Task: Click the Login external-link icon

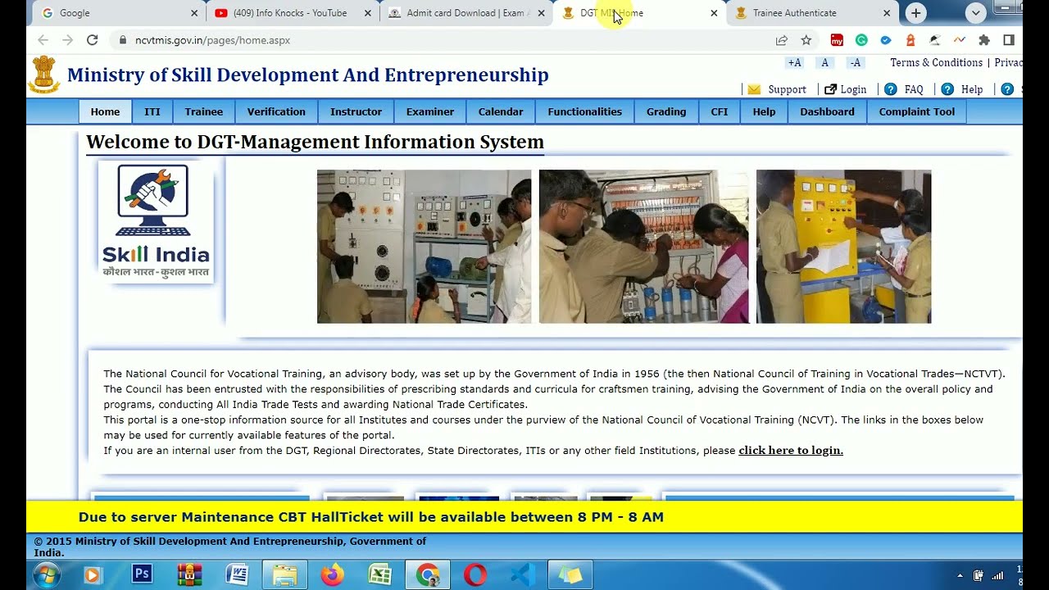Action: (x=830, y=89)
